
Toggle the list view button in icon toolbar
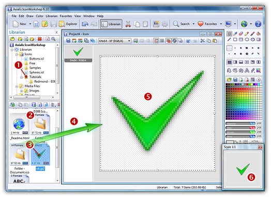(x=162, y=41)
